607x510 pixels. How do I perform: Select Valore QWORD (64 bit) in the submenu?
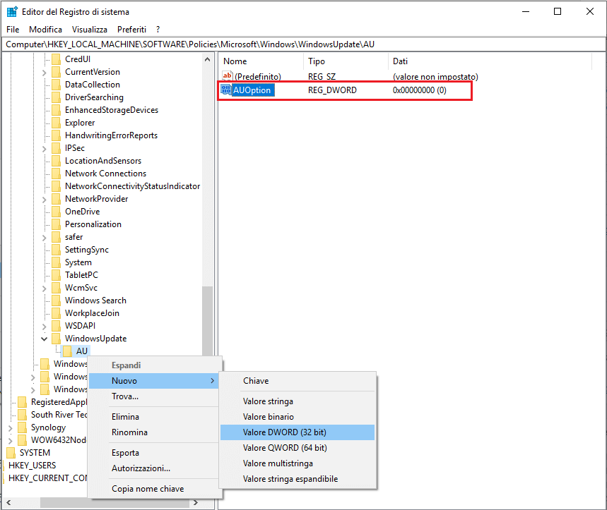297,448
